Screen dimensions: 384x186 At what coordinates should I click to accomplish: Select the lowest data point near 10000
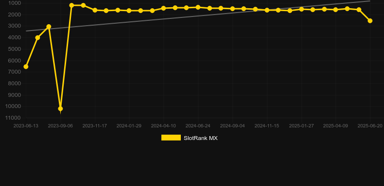[x=60, y=108]
